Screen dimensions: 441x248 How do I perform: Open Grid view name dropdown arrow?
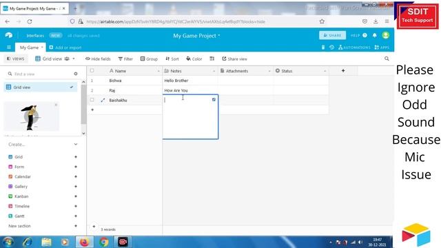click(74, 59)
